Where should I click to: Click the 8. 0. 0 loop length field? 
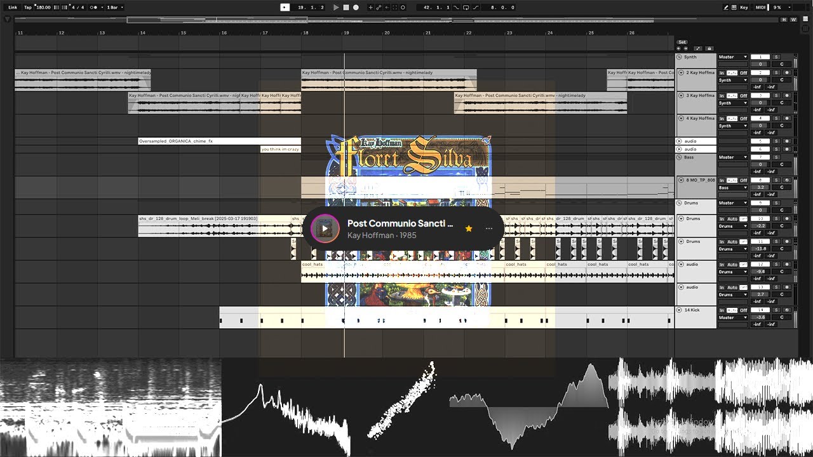pos(499,8)
